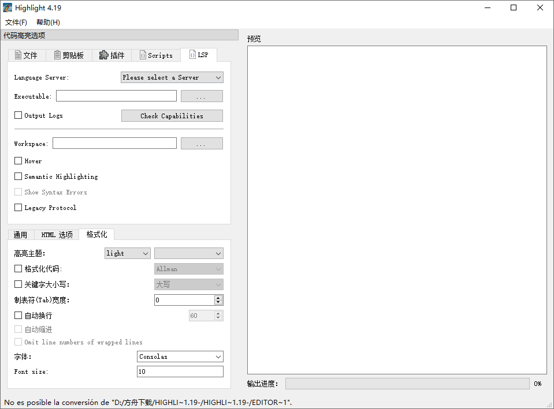Select the 格式化 tab
Image resolution: width=554 pixels, height=409 pixels.
96,234
